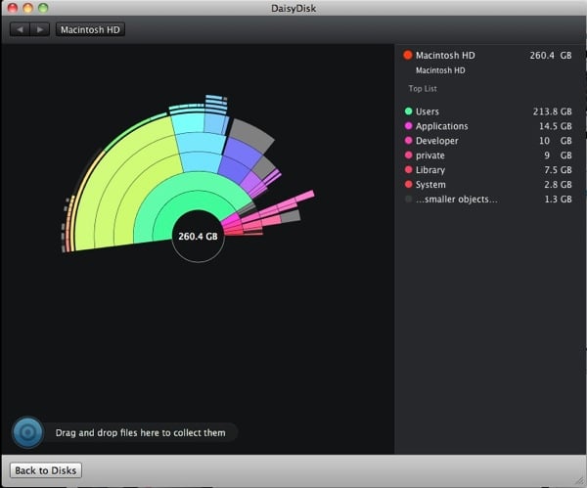Click the Macintosh HD 260.4 GB header row
Screen dimensions: 587x488
(488, 55)
